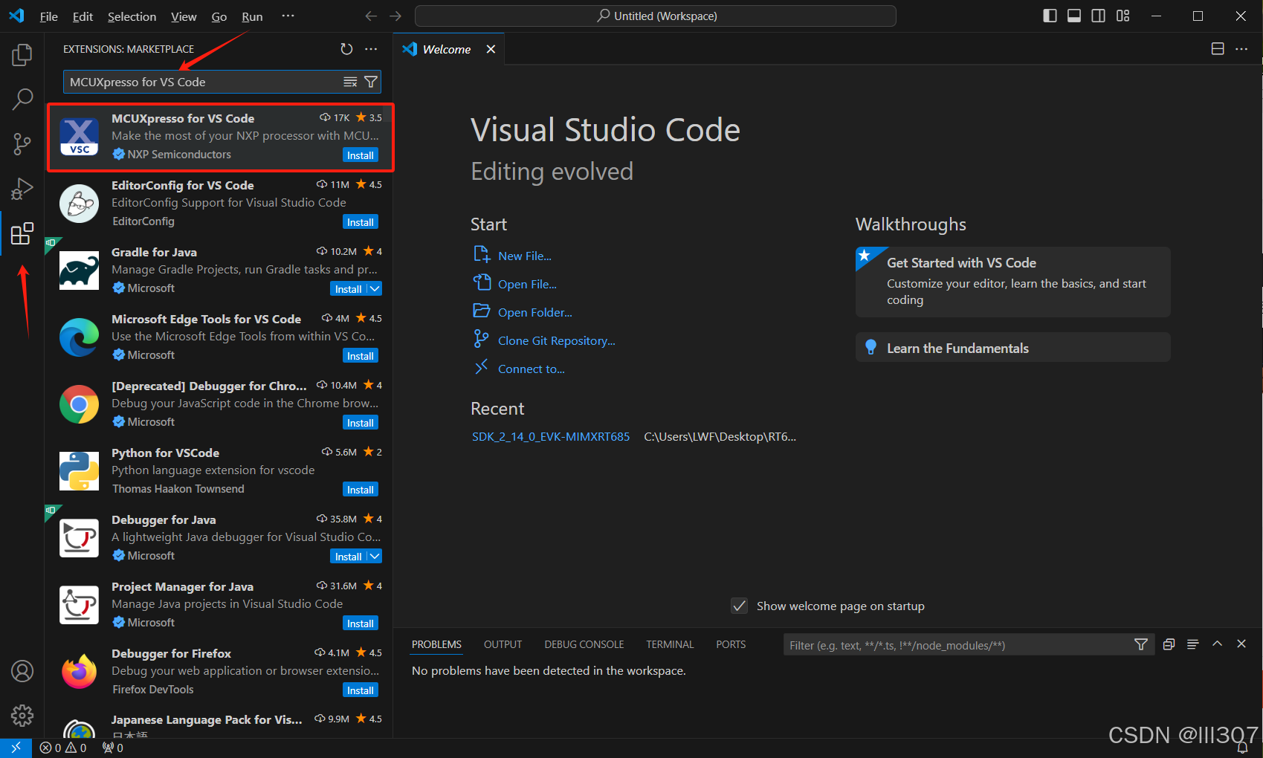Refresh the extensions marketplace list
The height and width of the screenshot is (758, 1263).
346,49
